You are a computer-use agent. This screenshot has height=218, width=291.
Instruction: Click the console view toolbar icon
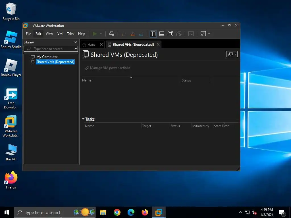191,34
